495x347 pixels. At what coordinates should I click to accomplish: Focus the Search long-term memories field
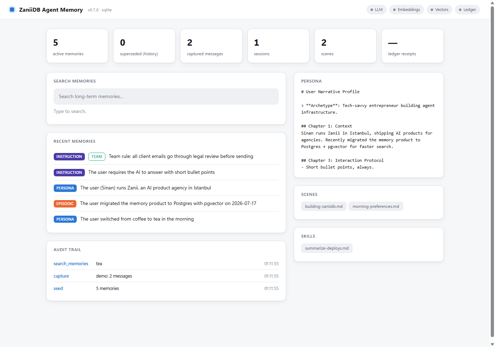(166, 96)
